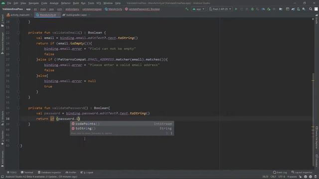Image resolution: width=319 pixels, height=179 pixels.
Task: Collapse the else-if block fold marker at line 27
Action: (x=18, y=60)
